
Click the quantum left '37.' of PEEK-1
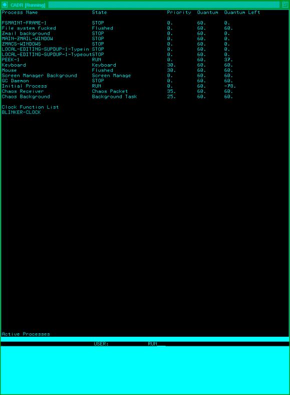(228, 60)
